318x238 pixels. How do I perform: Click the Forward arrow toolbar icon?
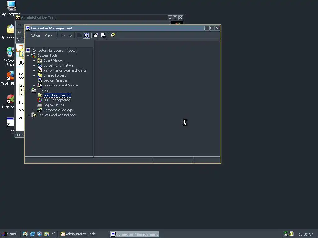tap(70, 36)
